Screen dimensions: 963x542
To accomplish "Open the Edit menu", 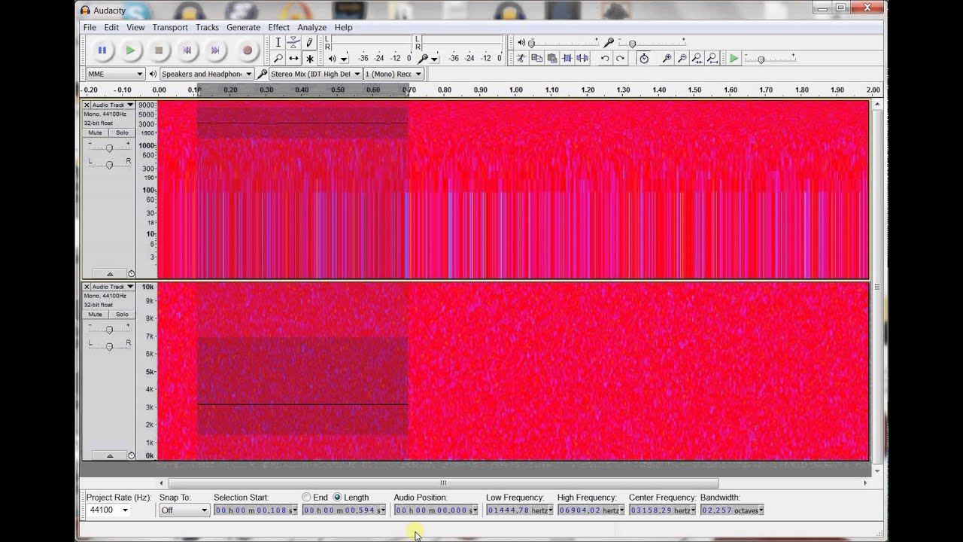I will [x=111, y=27].
